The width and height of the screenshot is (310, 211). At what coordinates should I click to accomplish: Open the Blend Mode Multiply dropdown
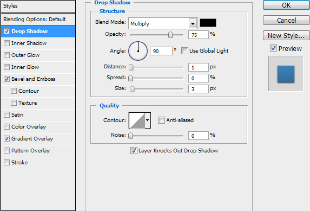coord(163,24)
